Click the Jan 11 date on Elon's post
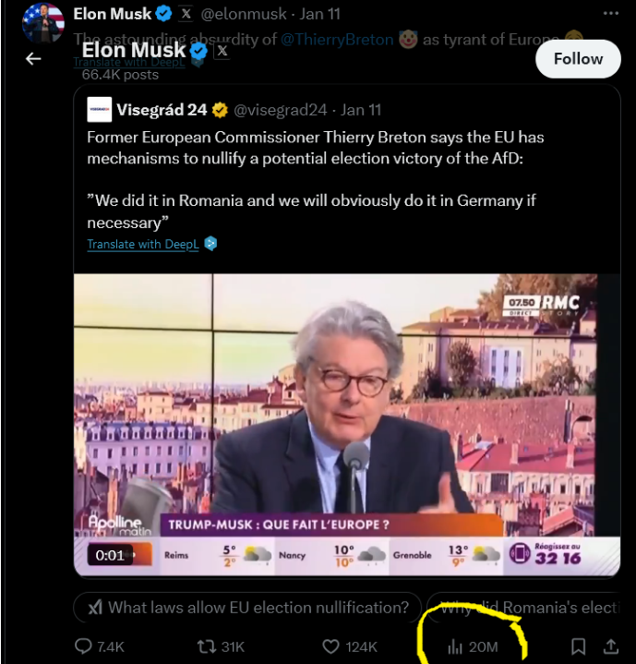The width and height of the screenshot is (636, 664). 320,14
